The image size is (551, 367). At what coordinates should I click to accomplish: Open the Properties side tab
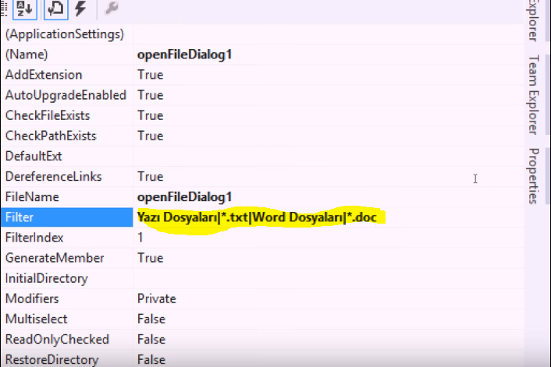click(x=534, y=176)
